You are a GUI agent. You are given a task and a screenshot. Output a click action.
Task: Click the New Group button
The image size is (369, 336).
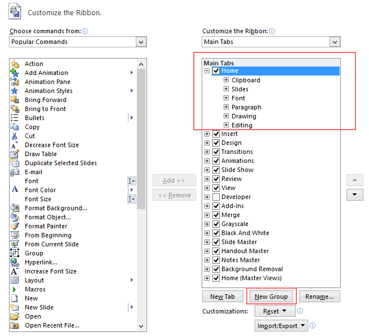pyautogui.click(x=271, y=297)
